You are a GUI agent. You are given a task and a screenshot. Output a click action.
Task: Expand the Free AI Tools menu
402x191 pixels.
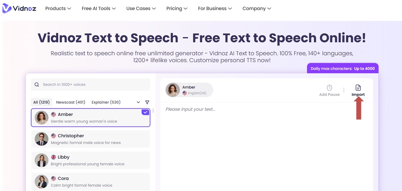(99, 8)
